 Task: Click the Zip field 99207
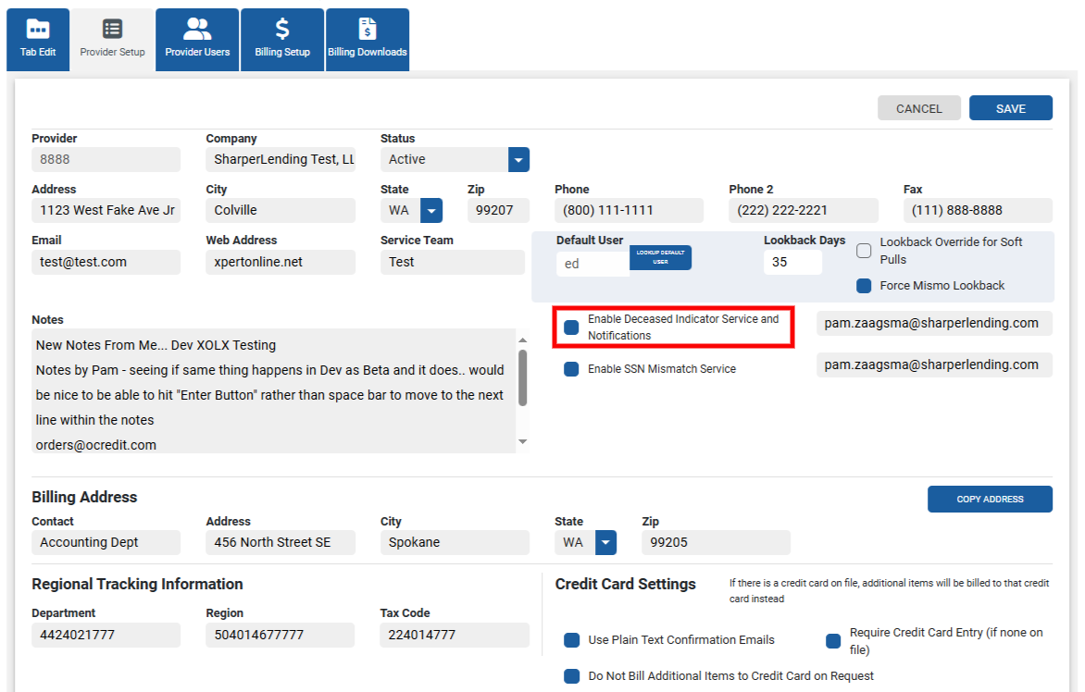click(498, 210)
